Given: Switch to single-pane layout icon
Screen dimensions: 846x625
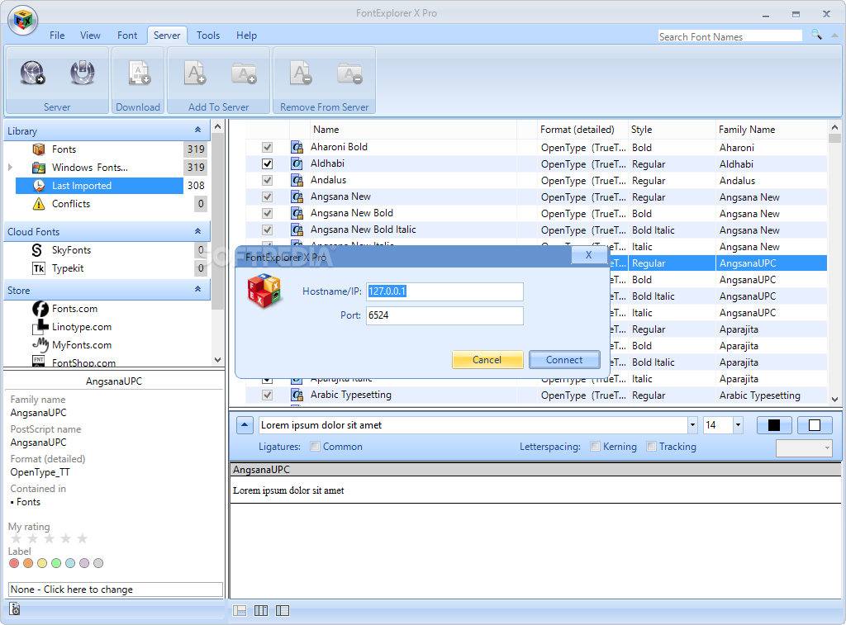Looking at the screenshot, I should (x=240, y=610).
